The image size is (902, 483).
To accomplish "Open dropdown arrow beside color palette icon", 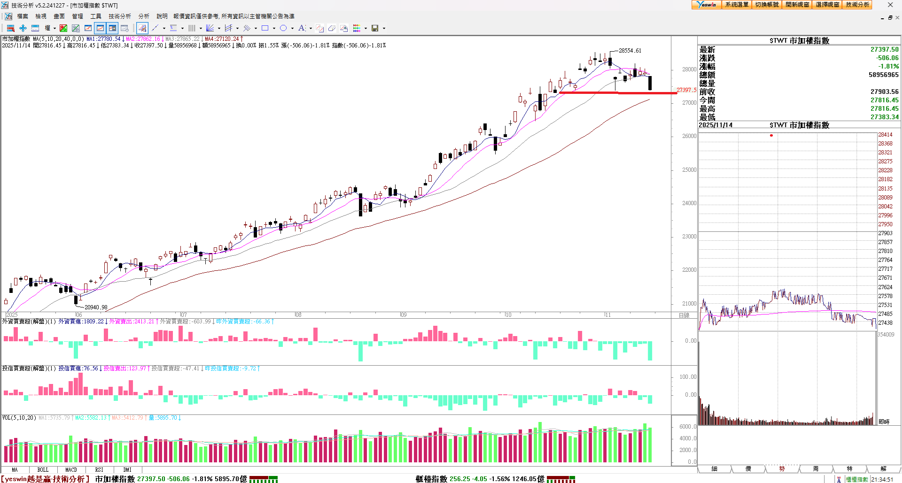I will (x=365, y=28).
